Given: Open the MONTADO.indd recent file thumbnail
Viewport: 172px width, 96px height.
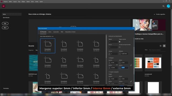Looking at the screenshot, I should pos(33,63).
